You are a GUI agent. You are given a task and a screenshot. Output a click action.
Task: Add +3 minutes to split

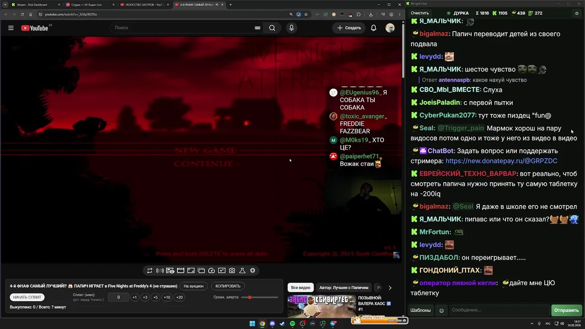point(145,297)
